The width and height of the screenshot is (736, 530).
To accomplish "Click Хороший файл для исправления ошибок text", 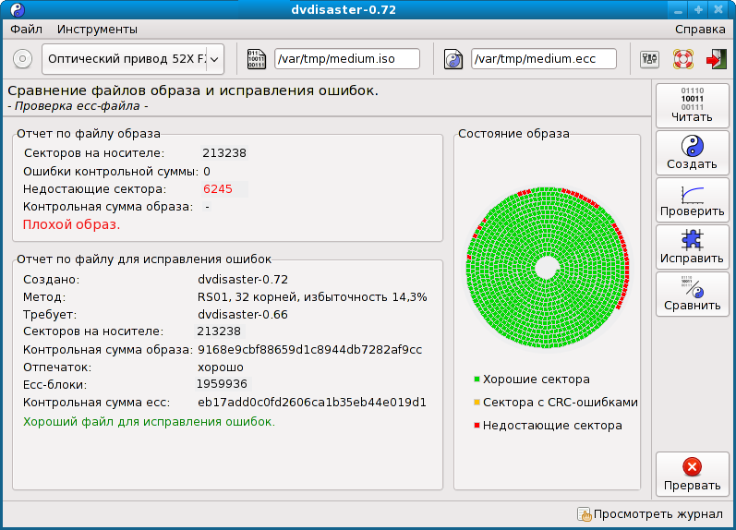I will coord(150,422).
